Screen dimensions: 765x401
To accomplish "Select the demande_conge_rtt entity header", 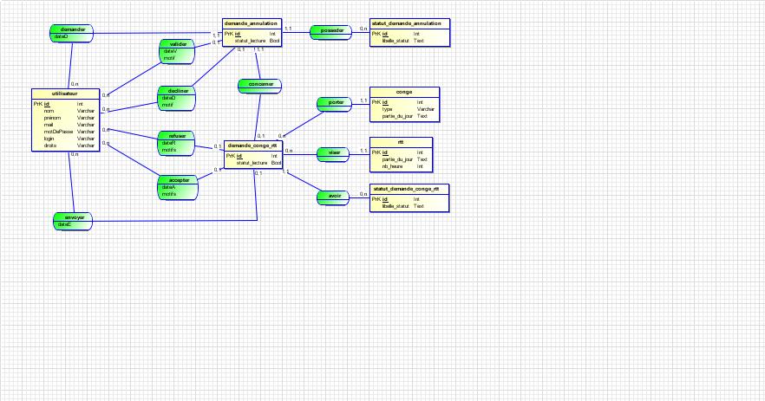I will click(x=252, y=146).
